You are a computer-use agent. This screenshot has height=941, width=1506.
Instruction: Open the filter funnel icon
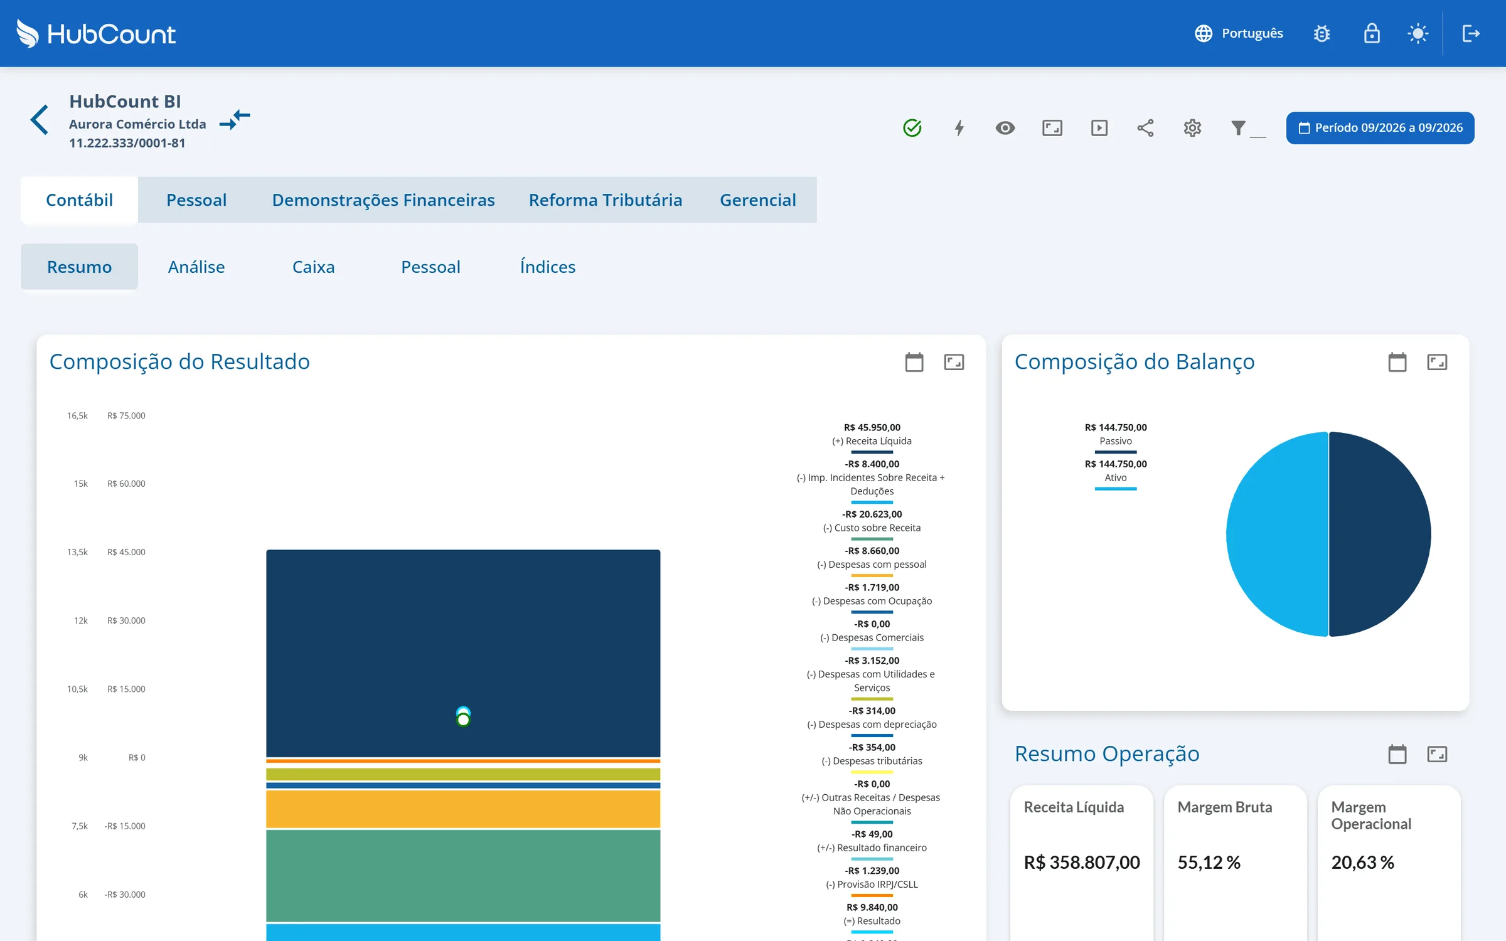pos(1239,128)
